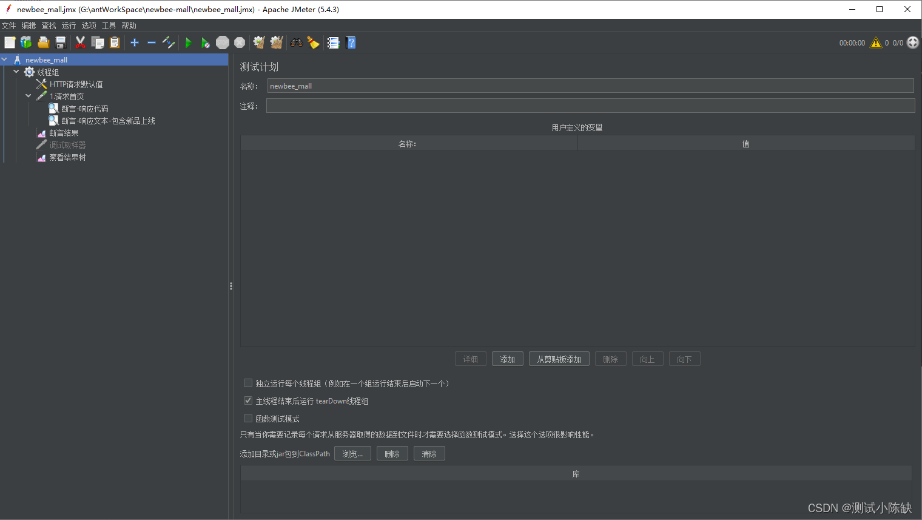Collapse the newbee_mall root node arrow
922x520 pixels.
4,59
